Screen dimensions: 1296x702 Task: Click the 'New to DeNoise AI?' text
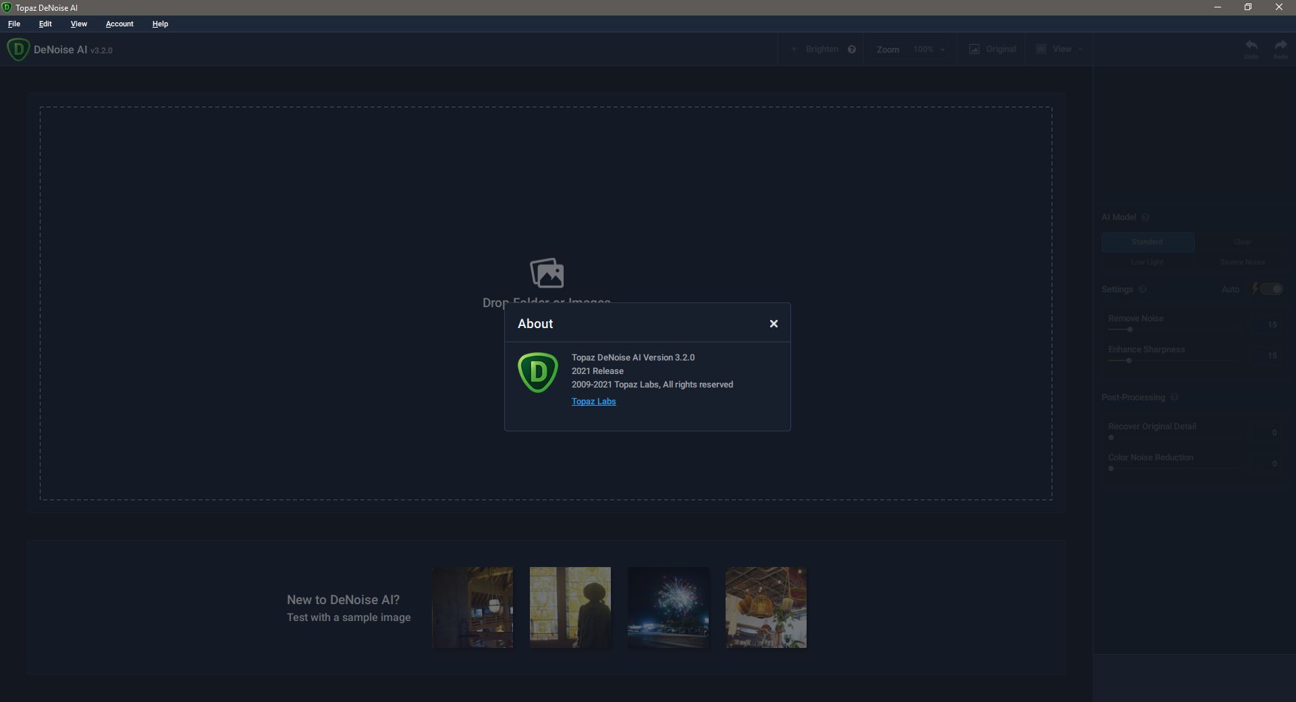(343, 600)
